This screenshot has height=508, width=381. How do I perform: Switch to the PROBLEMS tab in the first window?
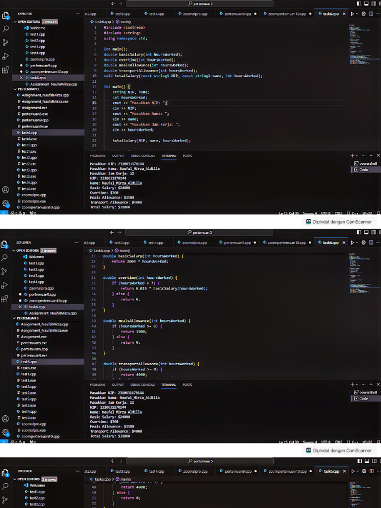click(98, 156)
